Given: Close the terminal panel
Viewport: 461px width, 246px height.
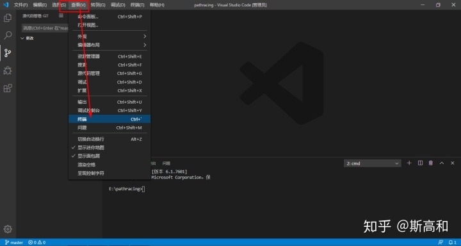Looking at the screenshot, I should [453, 163].
